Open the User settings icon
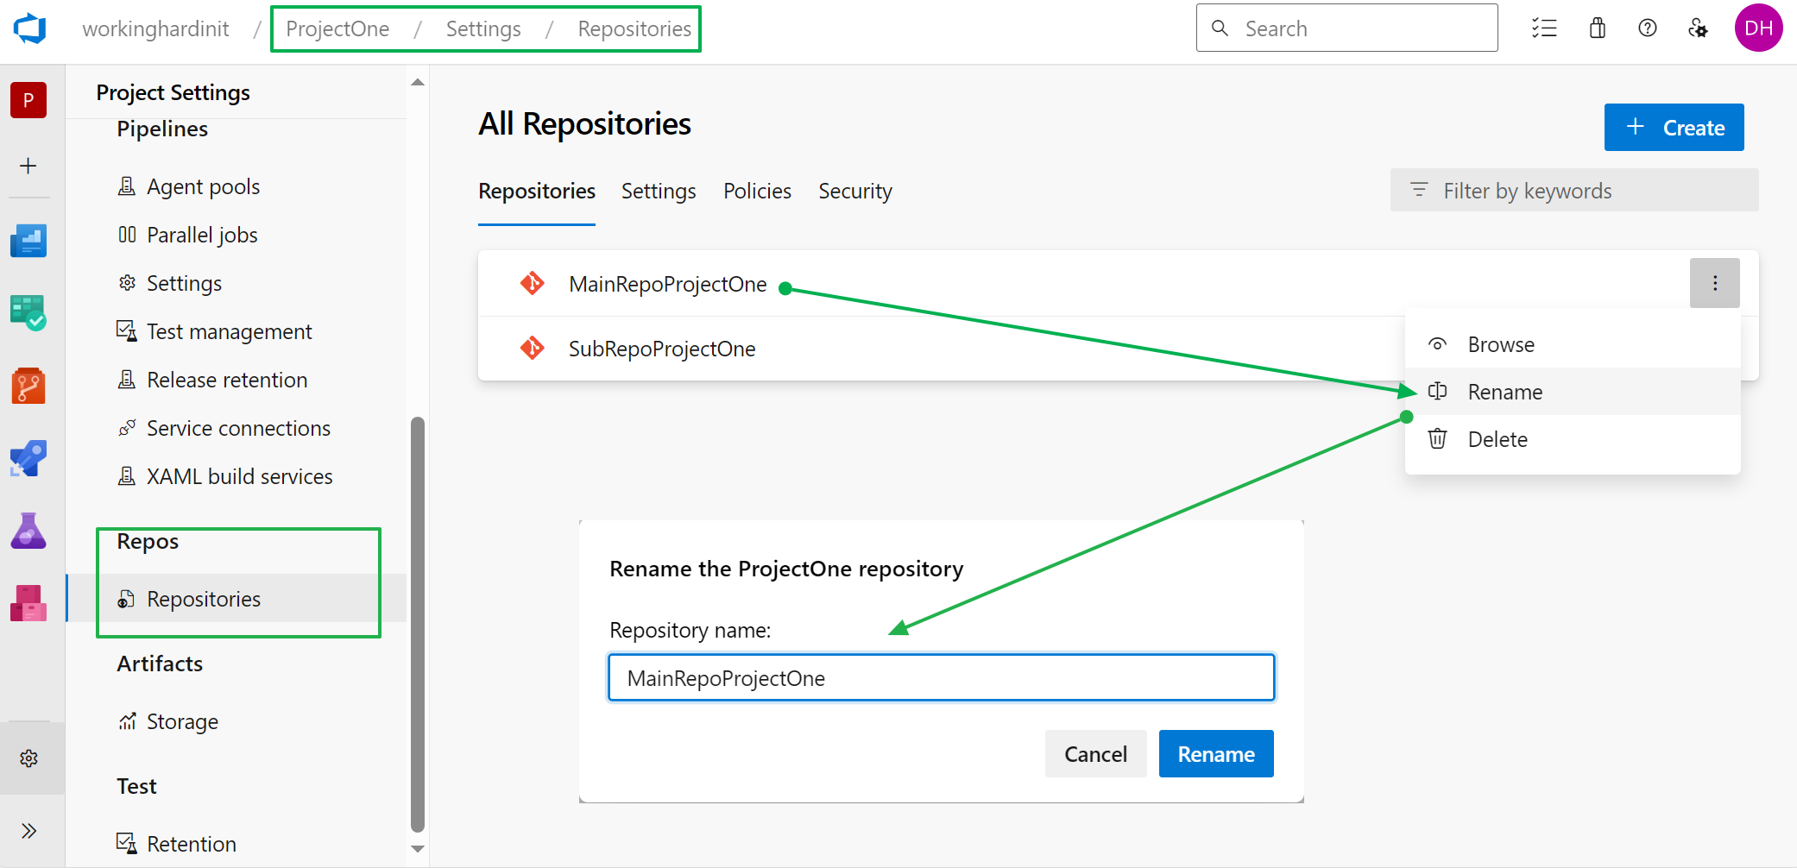Viewport: 1797px width, 868px height. click(1698, 28)
